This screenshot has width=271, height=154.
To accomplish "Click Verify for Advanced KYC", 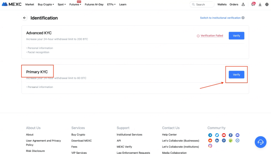I will (236, 36).
